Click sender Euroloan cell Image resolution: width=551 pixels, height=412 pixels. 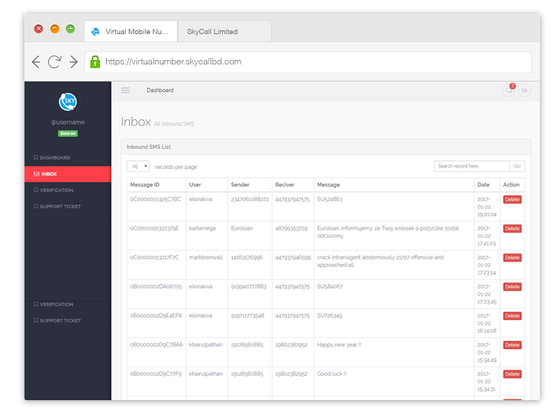241,228
